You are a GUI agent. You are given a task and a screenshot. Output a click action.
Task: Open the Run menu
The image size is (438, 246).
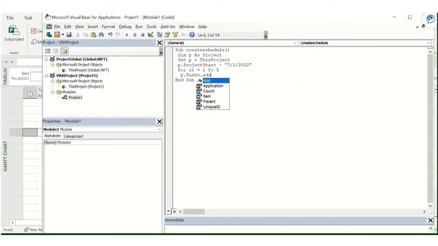coord(139,27)
